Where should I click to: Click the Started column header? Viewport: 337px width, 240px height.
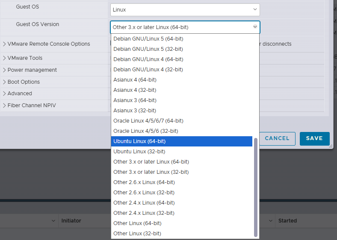coord(287,221)
